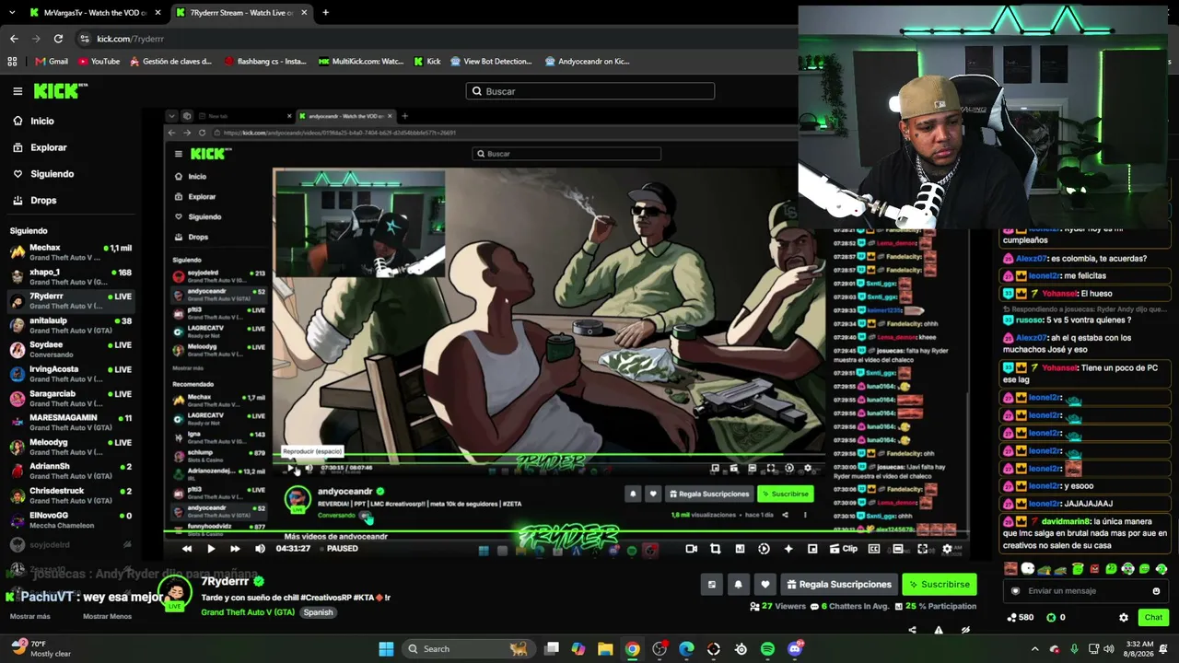Expand following list with Mostrar más
The image size is (1179, 663).
pyautogui.click(x=30, y=616)
